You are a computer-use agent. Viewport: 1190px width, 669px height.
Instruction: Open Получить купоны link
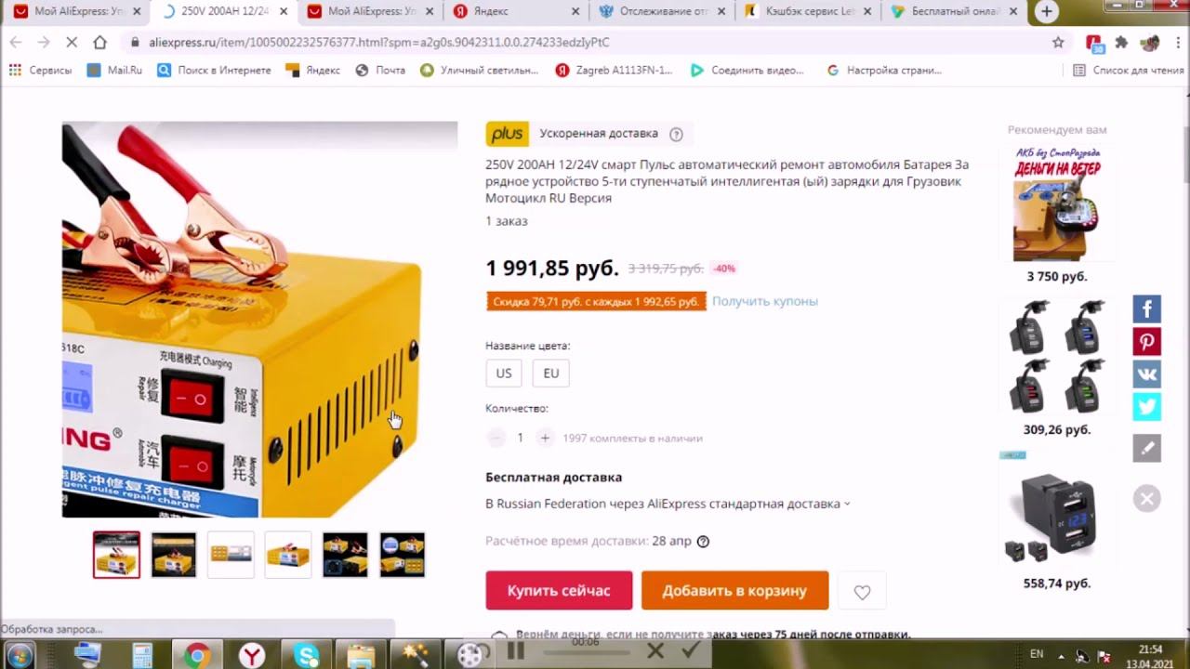765,301
